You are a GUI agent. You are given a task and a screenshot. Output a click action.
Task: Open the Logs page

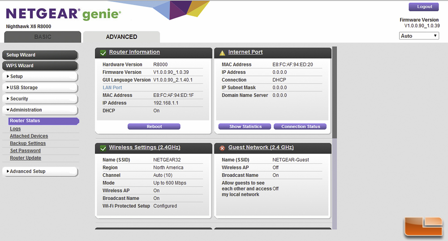pyautogui.click(x=15, y=129)
